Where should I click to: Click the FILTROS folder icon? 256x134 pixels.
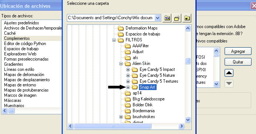pyautogui.click(x=121, y=40)
